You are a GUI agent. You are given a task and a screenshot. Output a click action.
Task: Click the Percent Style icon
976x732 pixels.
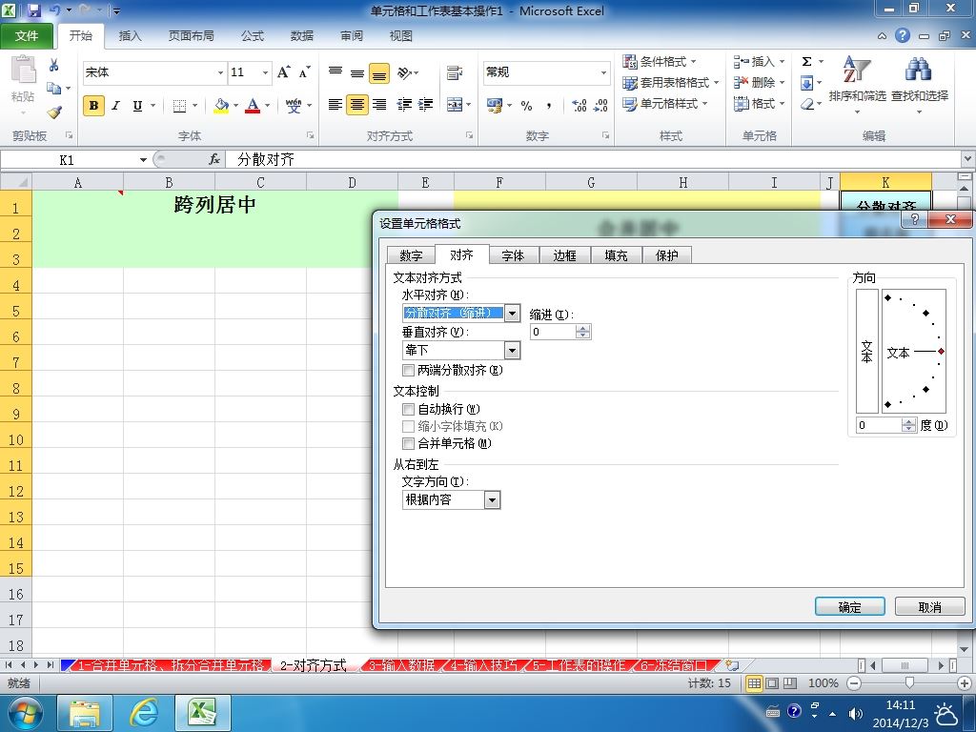coord(526,106)
